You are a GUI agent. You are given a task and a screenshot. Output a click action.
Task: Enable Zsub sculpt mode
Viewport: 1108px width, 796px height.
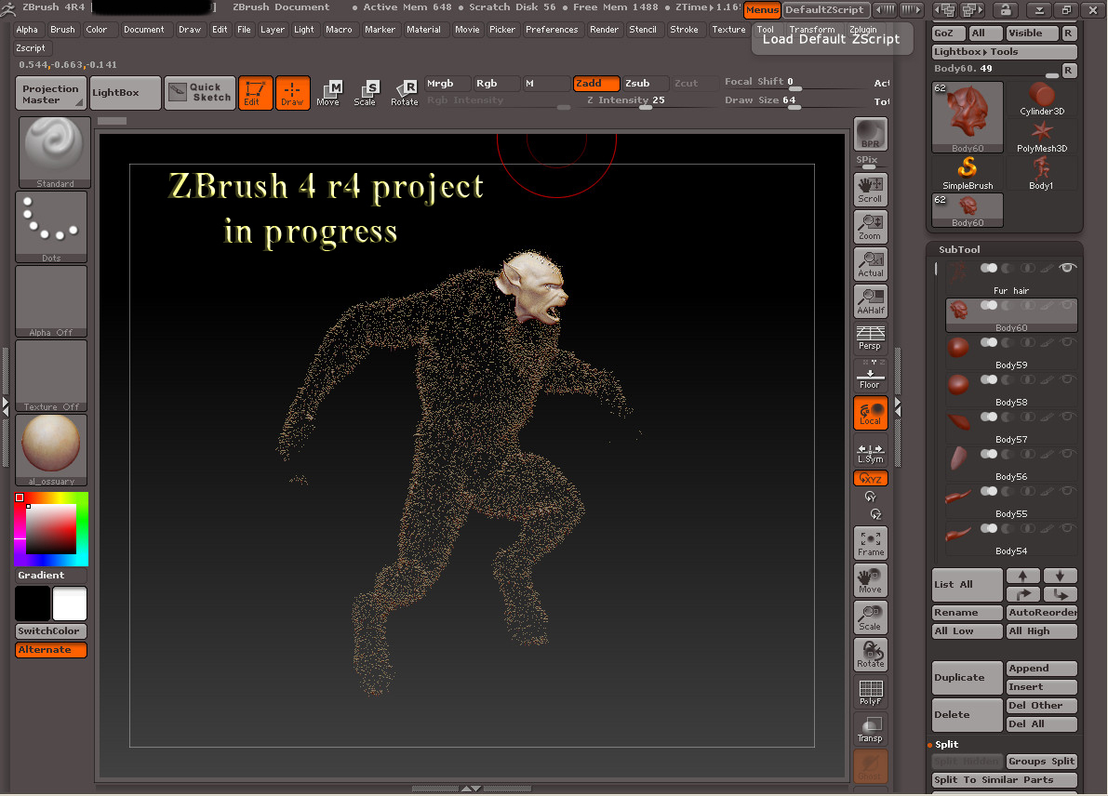tap(645, 84)
